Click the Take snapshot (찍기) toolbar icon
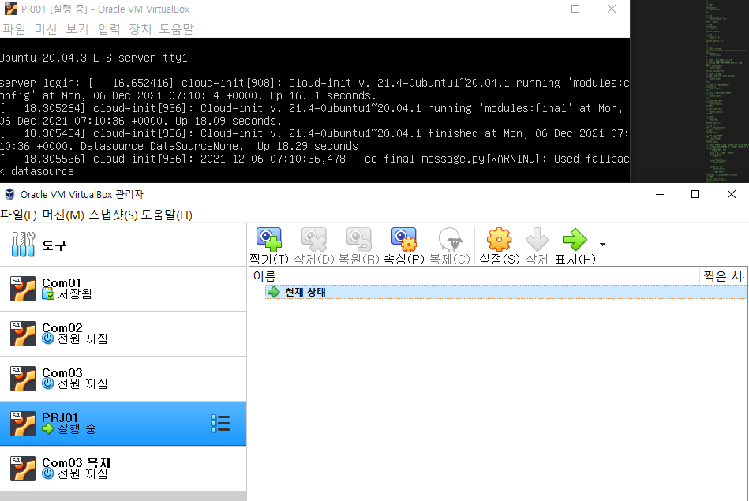This screenshot has height=501, width=749. (x=269, y=240)
